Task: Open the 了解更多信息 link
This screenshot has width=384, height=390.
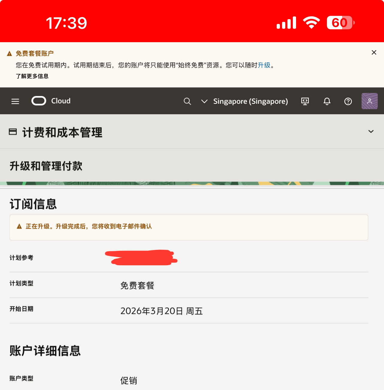Action: click(32, 76)
